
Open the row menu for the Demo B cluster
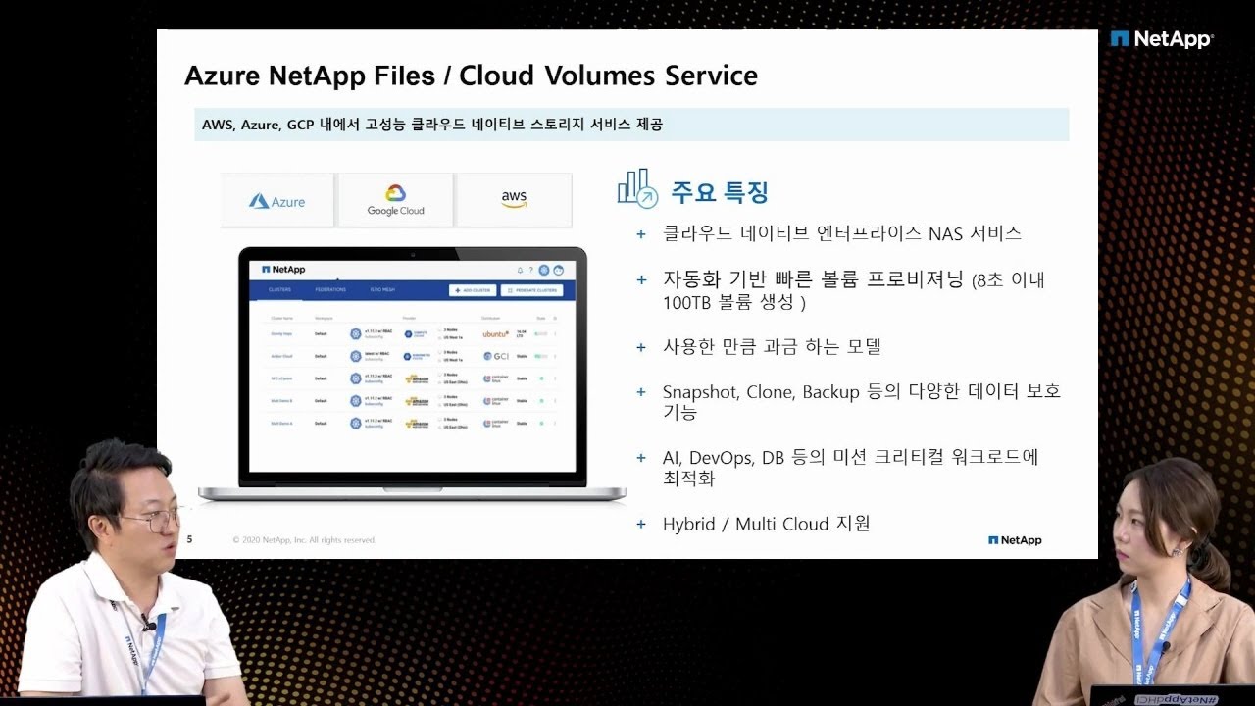coord(555,401)
